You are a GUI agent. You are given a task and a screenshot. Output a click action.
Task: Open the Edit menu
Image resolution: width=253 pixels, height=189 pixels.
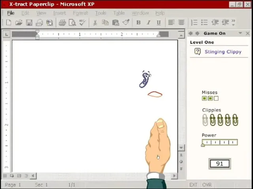(25, 13)
